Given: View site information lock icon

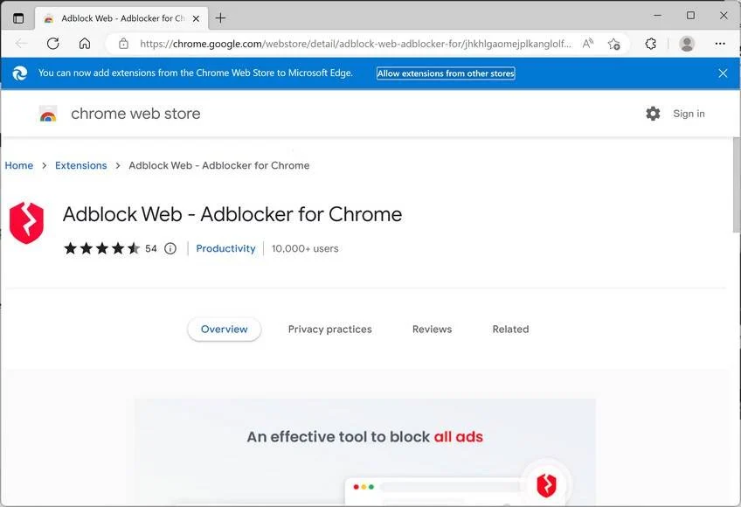Looking at the screenshot, I should pos(124,44).
